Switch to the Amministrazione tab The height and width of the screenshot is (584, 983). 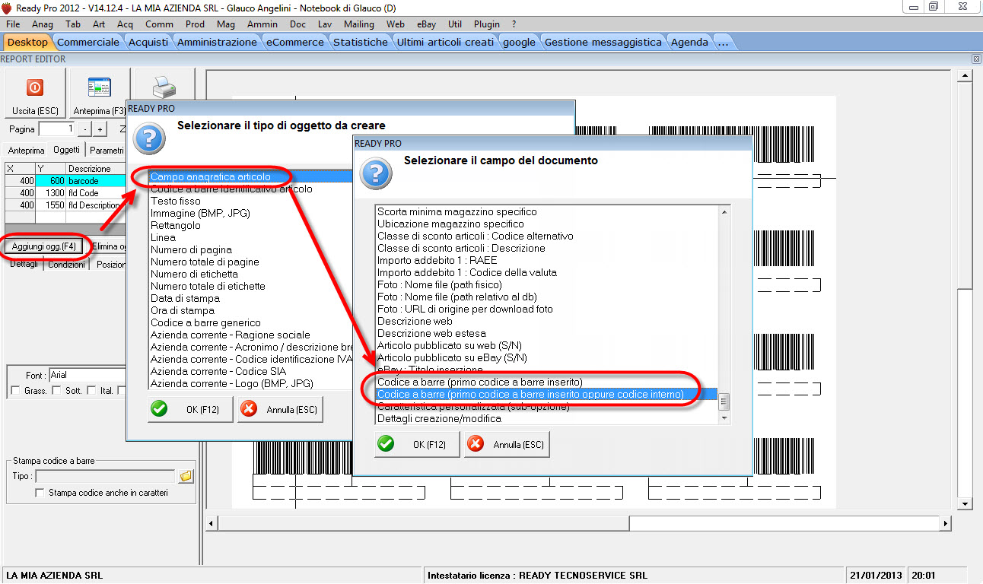coord(217,42)
